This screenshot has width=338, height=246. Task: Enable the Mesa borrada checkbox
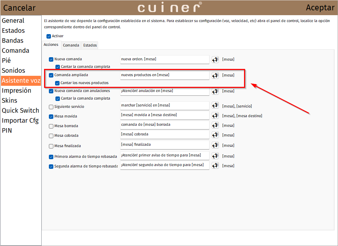point(51,126)
